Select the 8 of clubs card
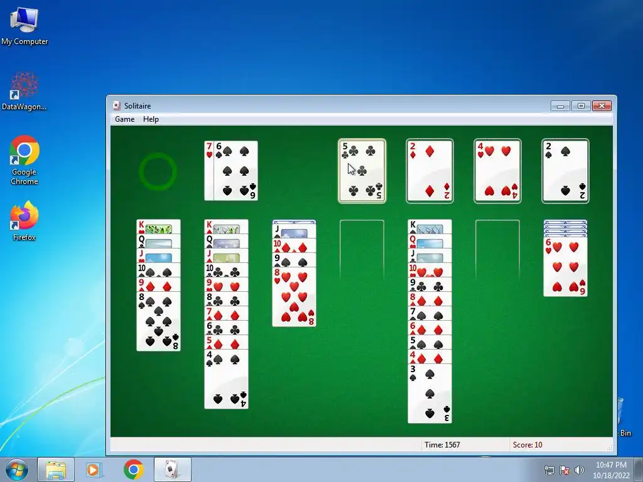Screen dimensions: 643x482 (226, 299)
